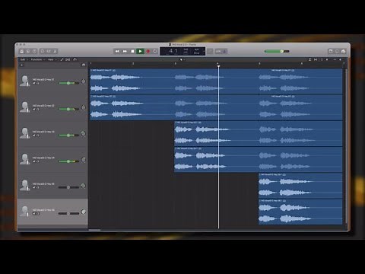Click the green Play button
The image size is (365, 274).
pos(140,51)
